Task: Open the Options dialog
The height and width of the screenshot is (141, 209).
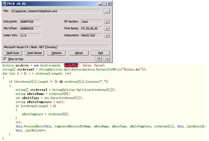Action: pyautogui.click(x=56, y=53)
